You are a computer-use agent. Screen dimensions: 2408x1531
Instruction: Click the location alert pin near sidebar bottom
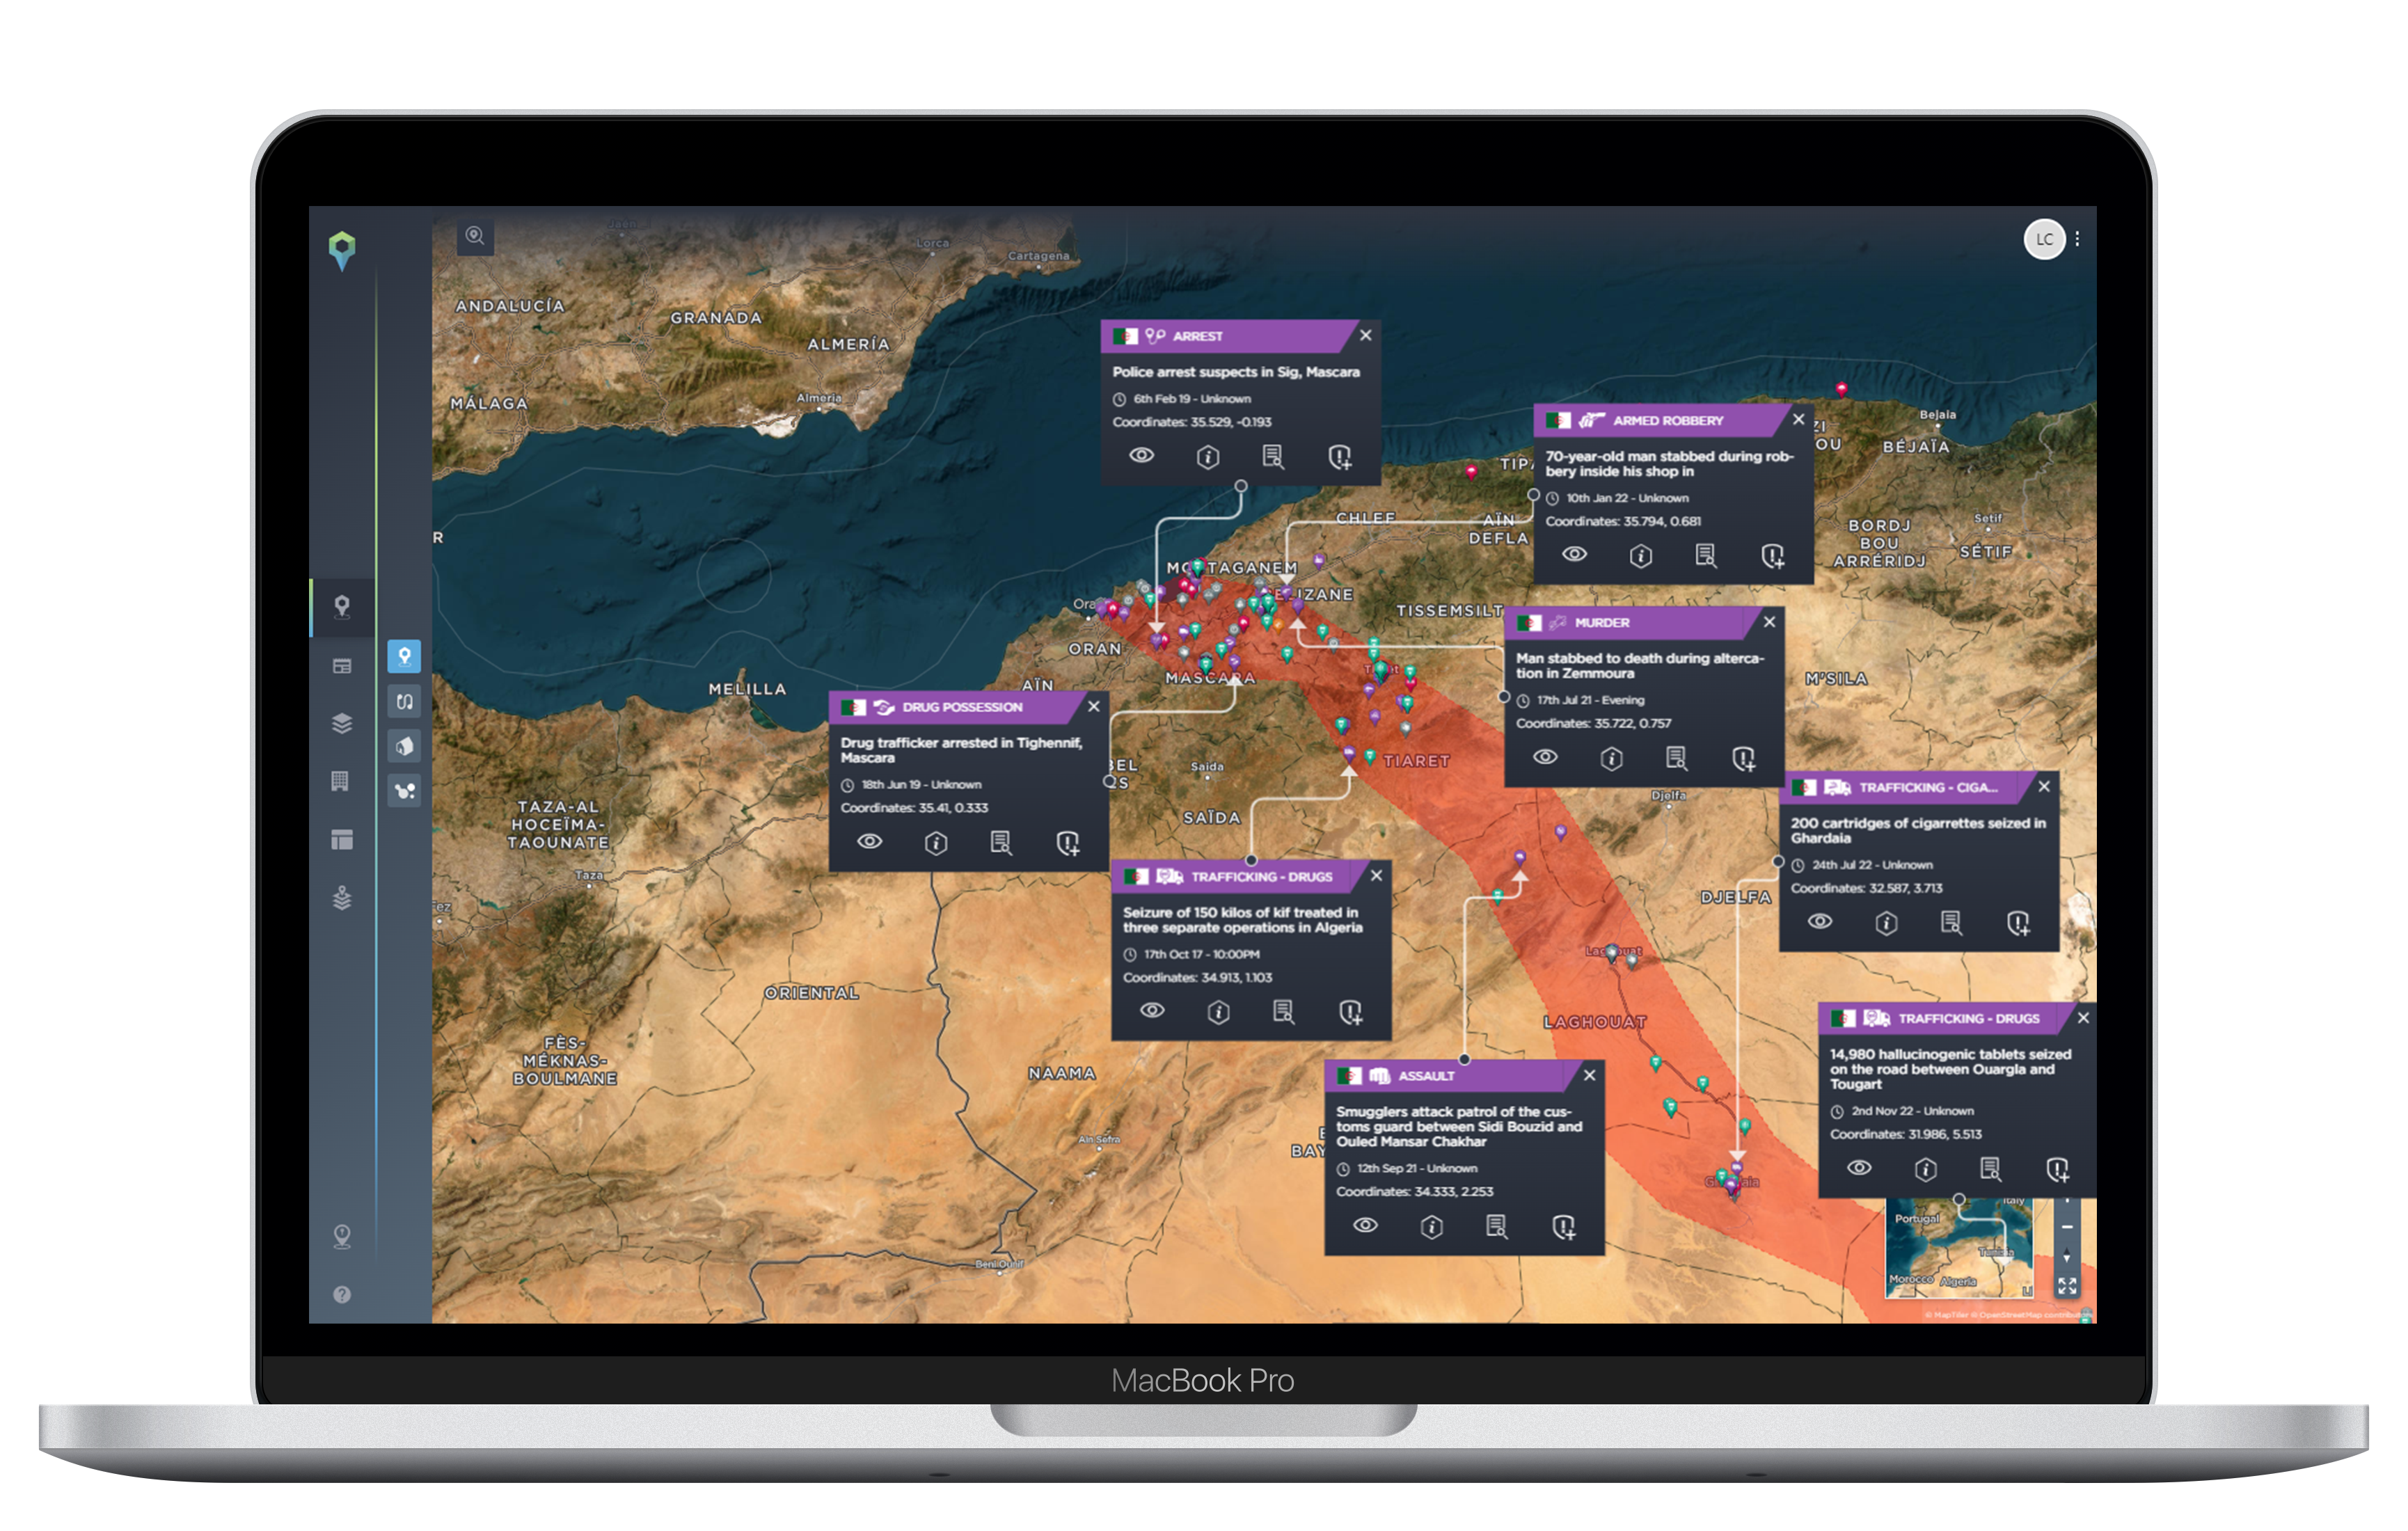(x=342, y=1237)
